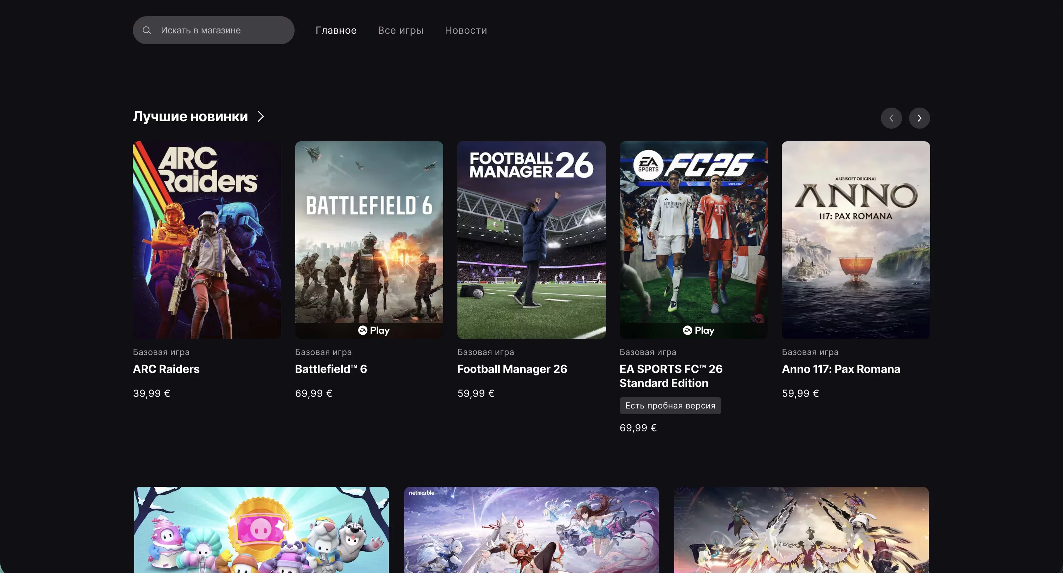Open the Новости tab
This screenshot has width=1063, height=573.
[x=465, y=30]
